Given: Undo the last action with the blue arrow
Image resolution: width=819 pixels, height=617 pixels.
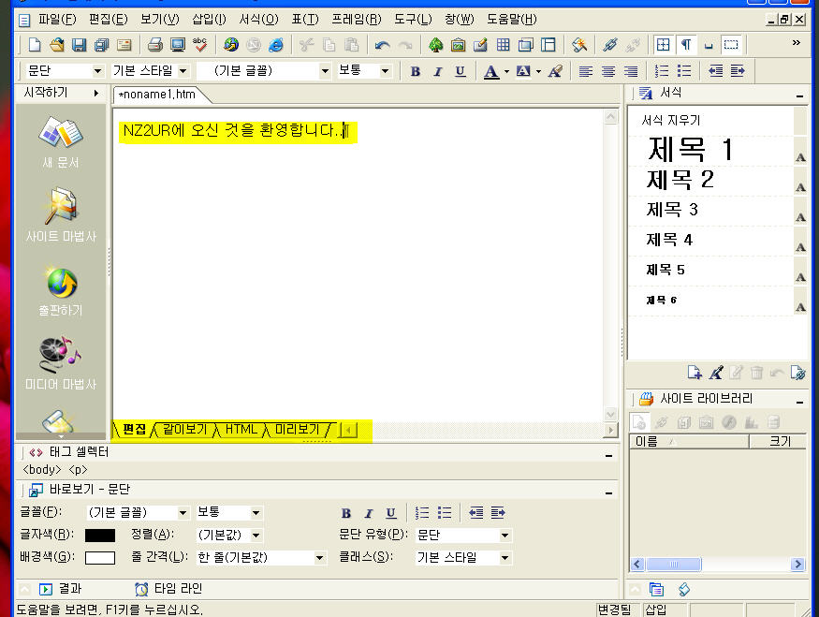Looking at the screenshot, I should [382, 45].
